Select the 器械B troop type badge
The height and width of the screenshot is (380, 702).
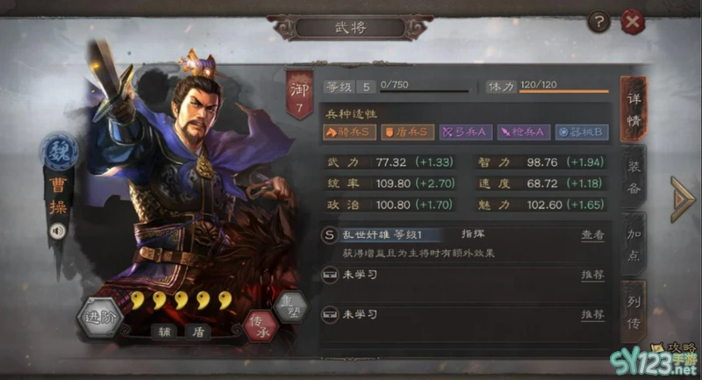pyautogui.click(x=582, y=132)
